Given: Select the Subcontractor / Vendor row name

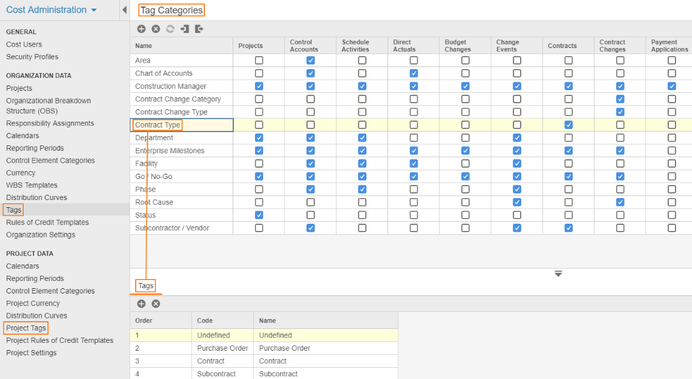Looking at the screenshot, I should coord(172,228).
